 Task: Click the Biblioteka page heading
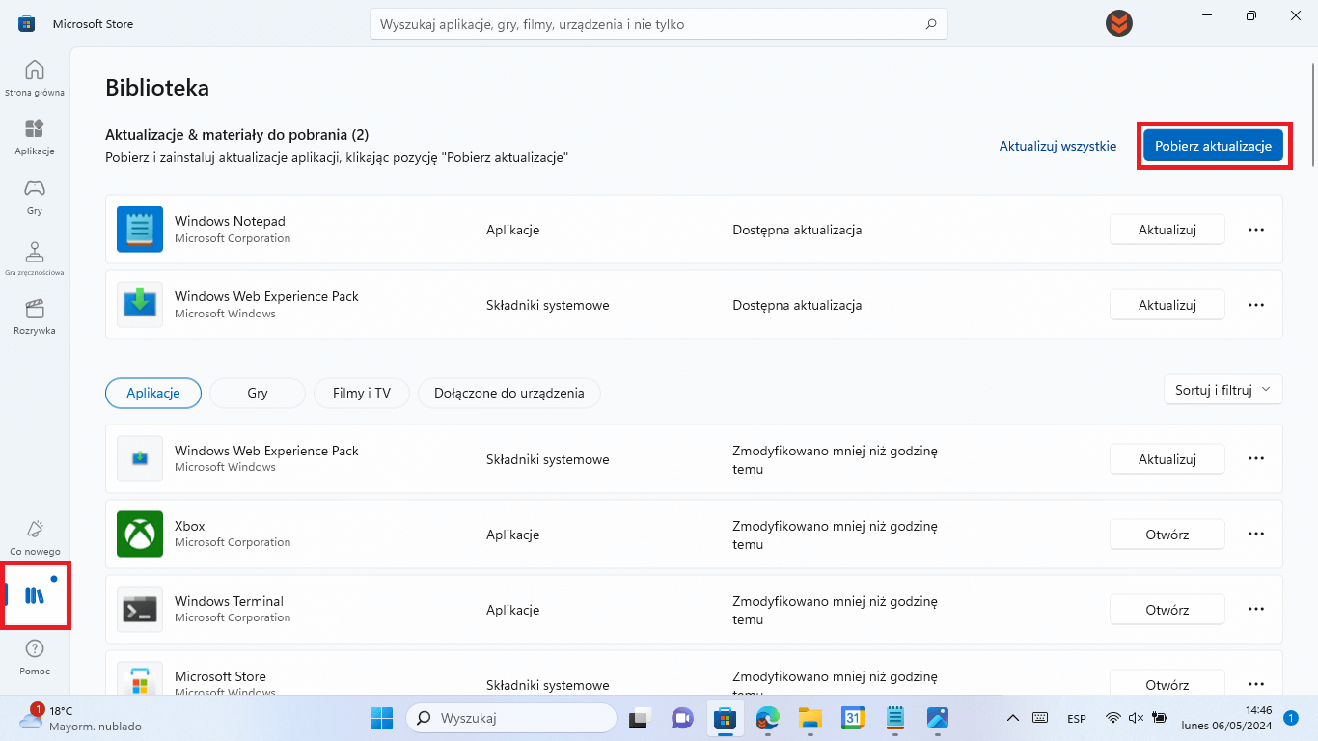157,88
